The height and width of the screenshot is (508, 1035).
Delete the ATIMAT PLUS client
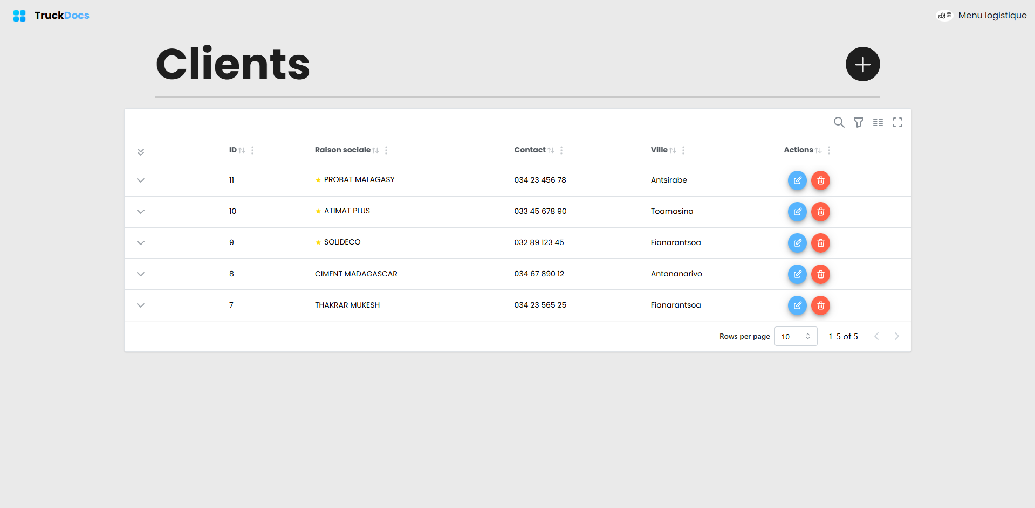click(820, 212)
